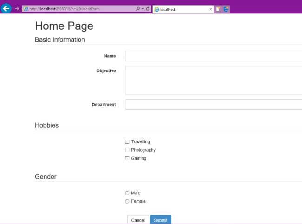This screenshot has height=224, width=302.
Task: Click the Basic Information section heading
Action: click(60, 39)
